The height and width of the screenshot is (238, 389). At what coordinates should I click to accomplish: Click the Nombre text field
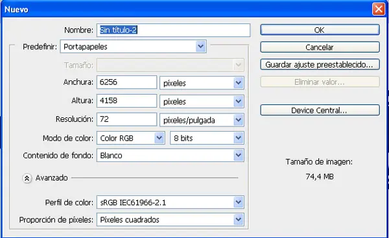point(173,30)
